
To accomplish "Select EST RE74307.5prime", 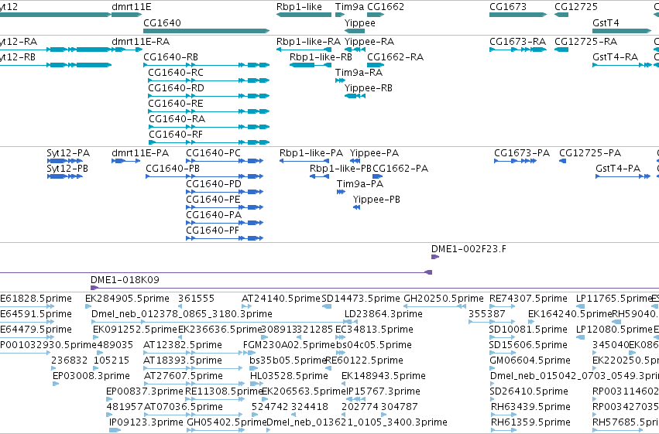I will coord(528,299).
